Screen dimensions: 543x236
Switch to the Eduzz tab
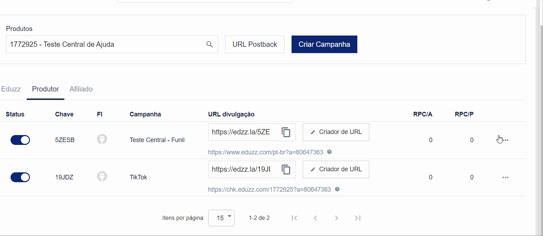[x=11, y=89]
